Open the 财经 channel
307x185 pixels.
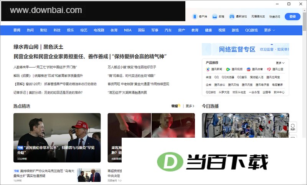(x=43, y=30)
